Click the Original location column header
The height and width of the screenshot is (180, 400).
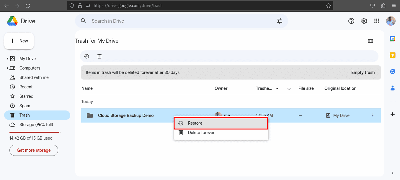(x=340, y=88)
